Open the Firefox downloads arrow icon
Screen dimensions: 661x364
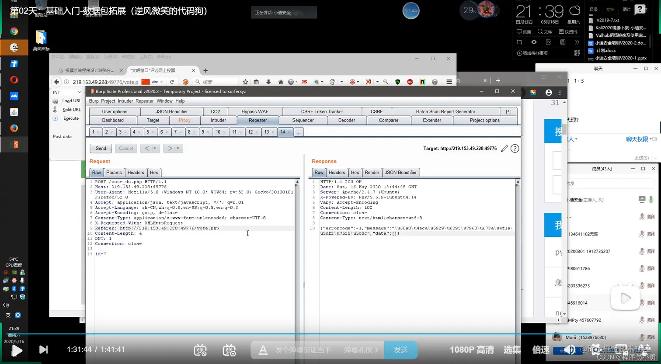(268, 82)
